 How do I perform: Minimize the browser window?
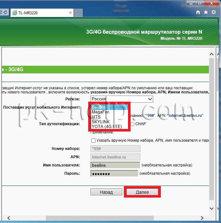click(x=191, y=3)
